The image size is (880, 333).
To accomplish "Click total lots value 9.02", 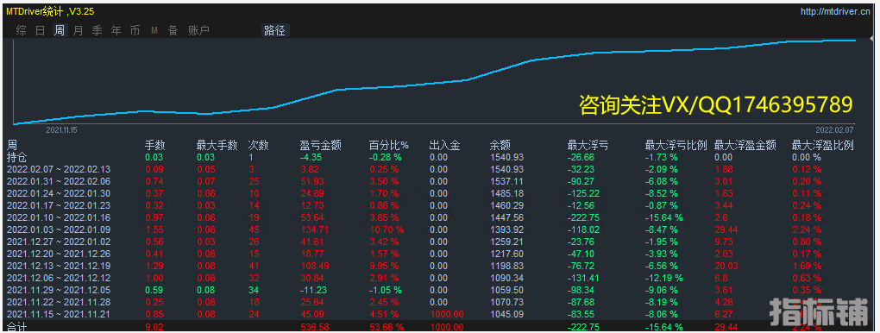I will [x=154, y=327].
